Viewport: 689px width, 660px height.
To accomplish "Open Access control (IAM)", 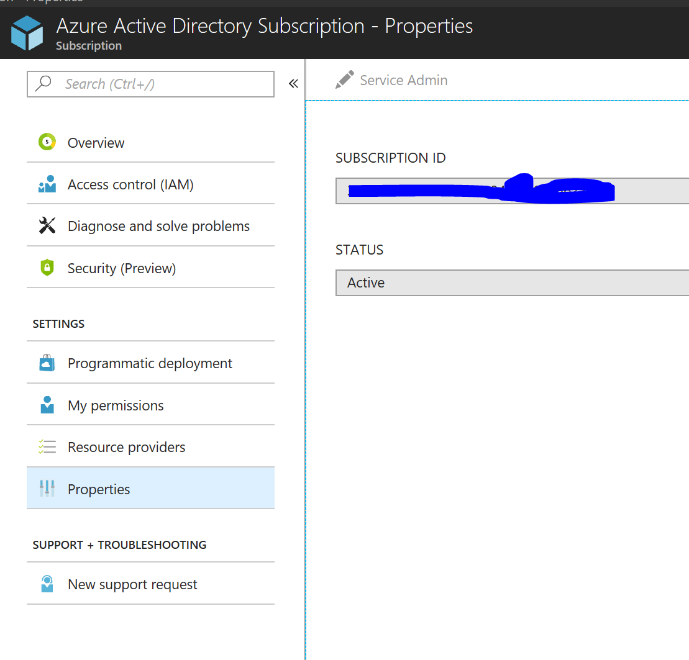I will click(130, 184).
